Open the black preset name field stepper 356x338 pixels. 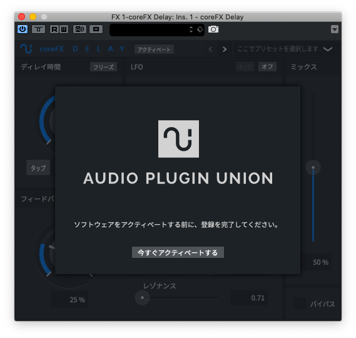click(x=191, y=29)
